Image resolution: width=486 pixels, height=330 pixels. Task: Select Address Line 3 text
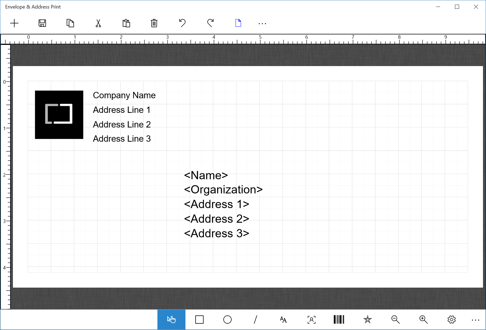tap(122, 139)
